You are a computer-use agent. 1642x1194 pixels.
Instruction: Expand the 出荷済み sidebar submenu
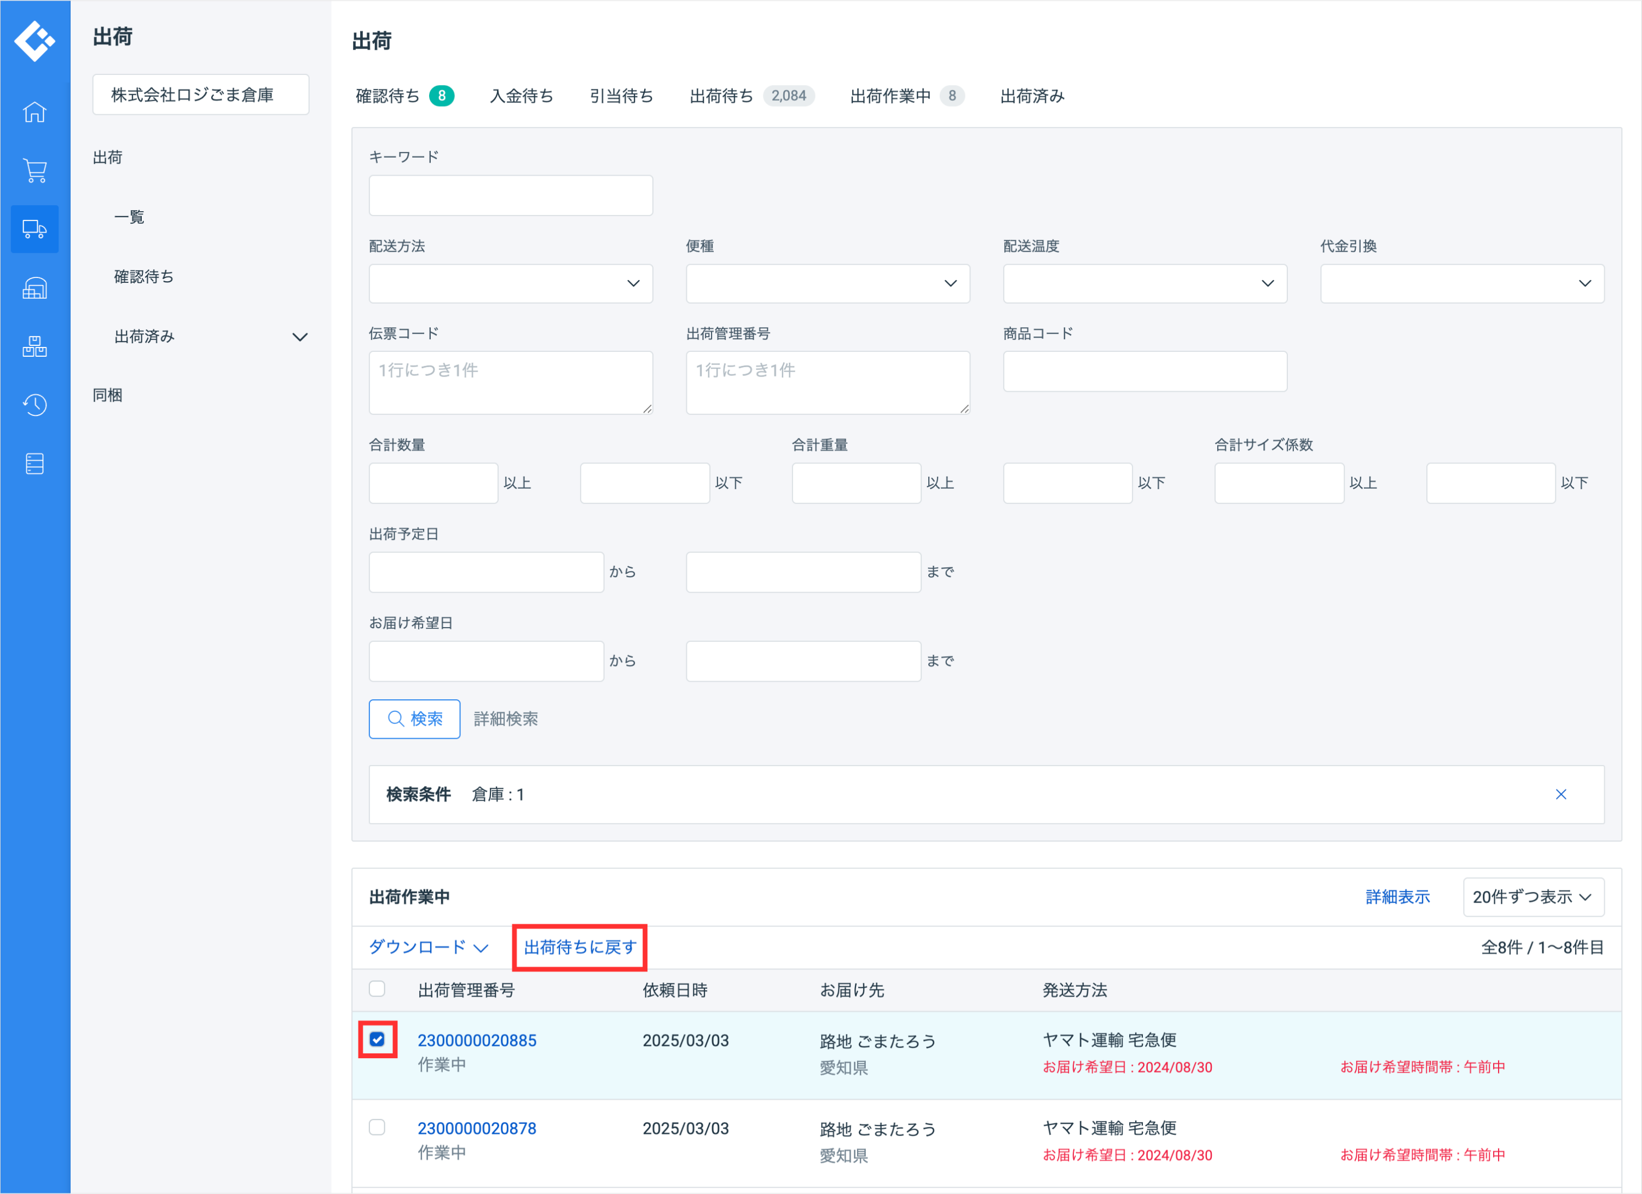coord(299,337)
